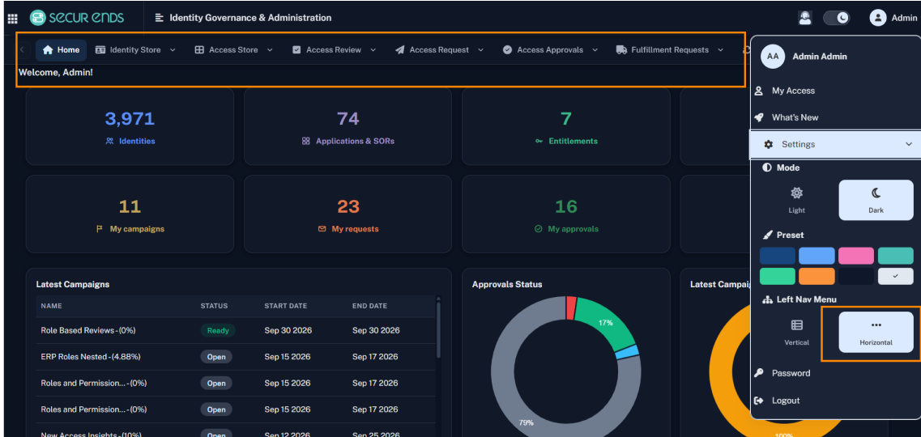This screenshot has width=921, height=437.
Task: Expand the Access Store dropdown chevron
Action: click(270, 50)
